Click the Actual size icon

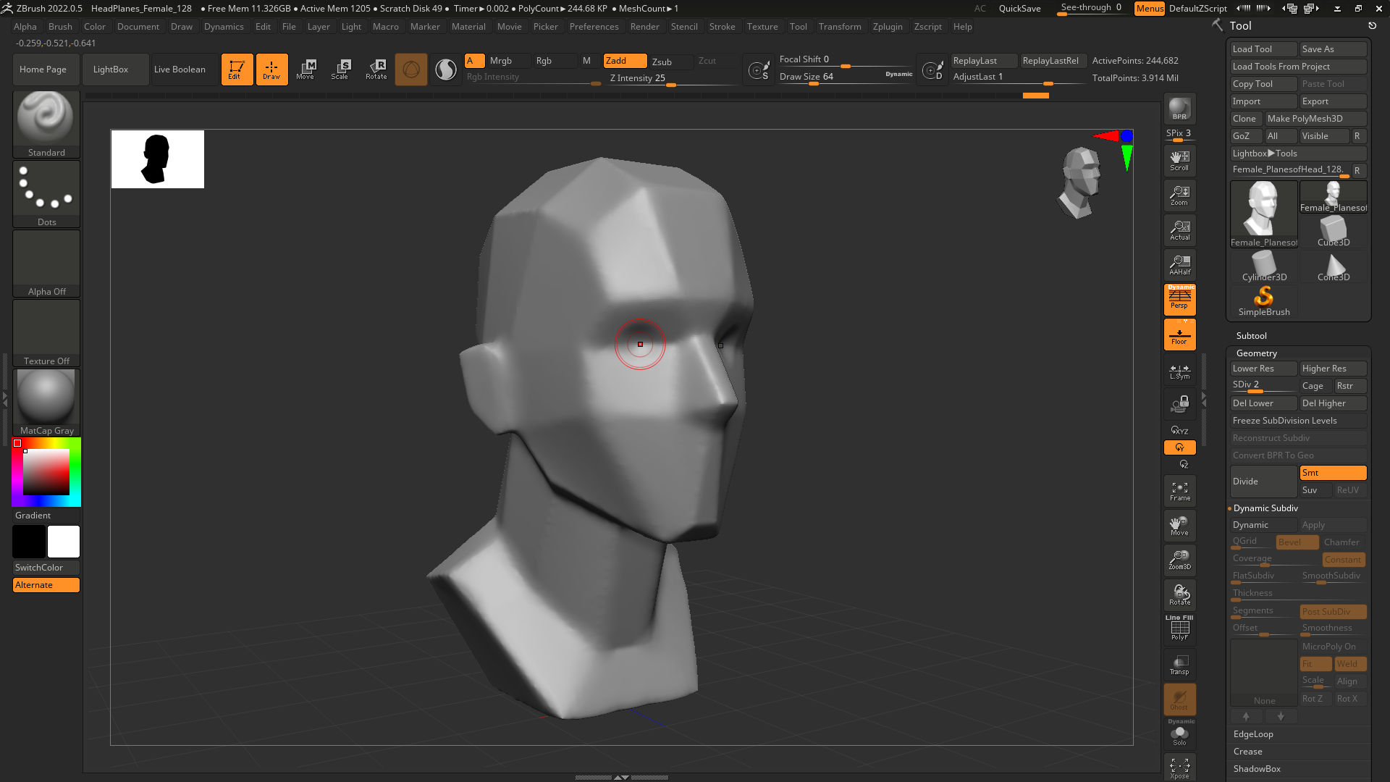(1179, 230)
